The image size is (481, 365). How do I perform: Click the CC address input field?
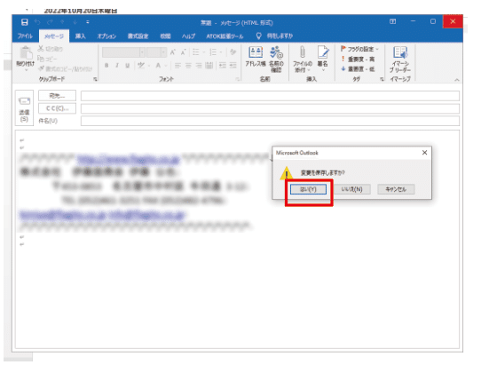[270, 108]
